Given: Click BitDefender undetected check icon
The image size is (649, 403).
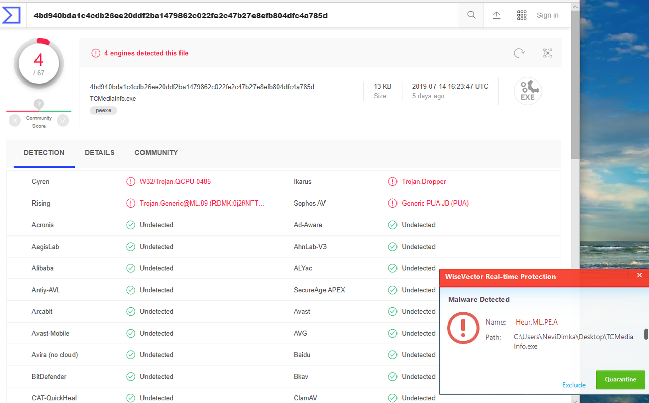Looking at the screenshot, I should [131, 377].
